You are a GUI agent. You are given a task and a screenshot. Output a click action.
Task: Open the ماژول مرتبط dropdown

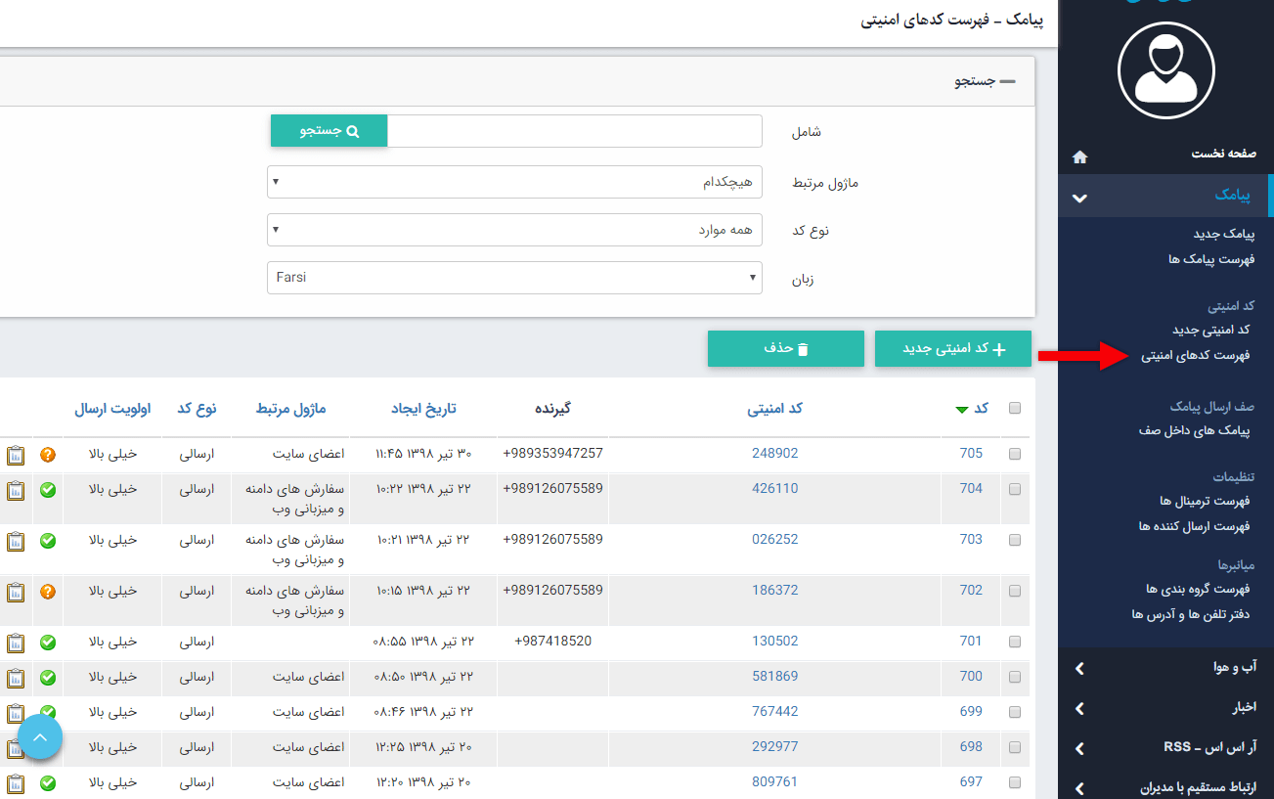[x=514, y=182]
